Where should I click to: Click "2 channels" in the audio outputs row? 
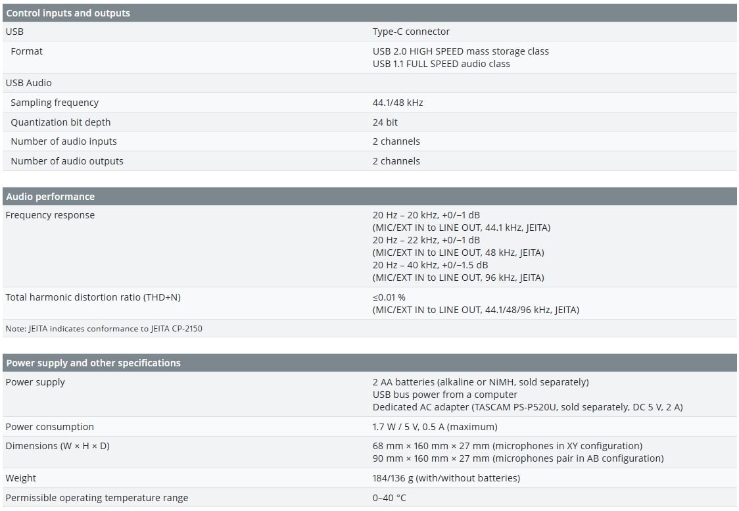point(396,161)
